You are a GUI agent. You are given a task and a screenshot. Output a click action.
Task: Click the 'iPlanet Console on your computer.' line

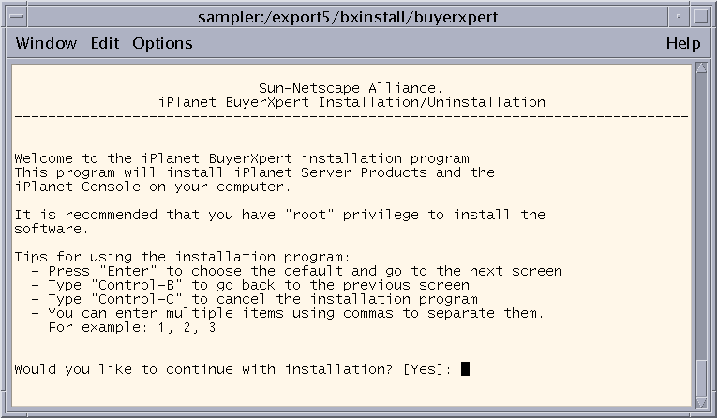153,187
